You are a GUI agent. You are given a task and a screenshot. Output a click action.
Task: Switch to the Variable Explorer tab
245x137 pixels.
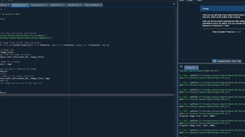point(224,61)
